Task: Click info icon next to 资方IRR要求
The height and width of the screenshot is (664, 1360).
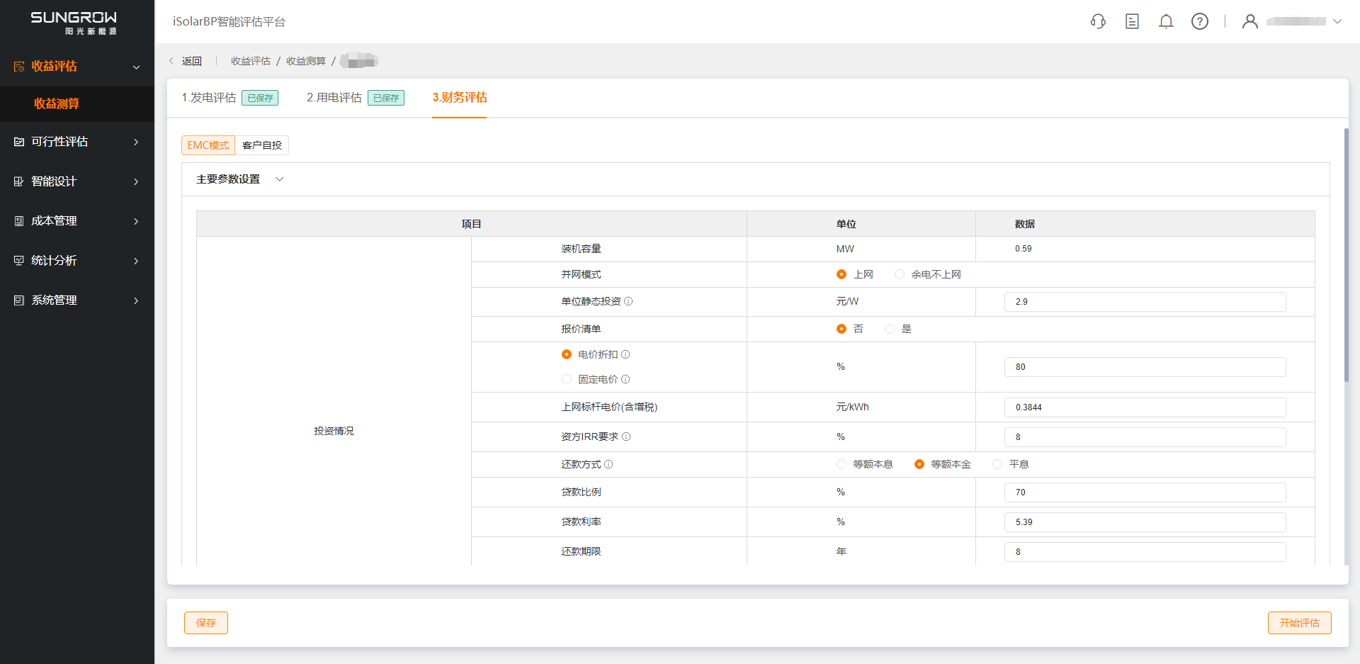Action: 626,437
